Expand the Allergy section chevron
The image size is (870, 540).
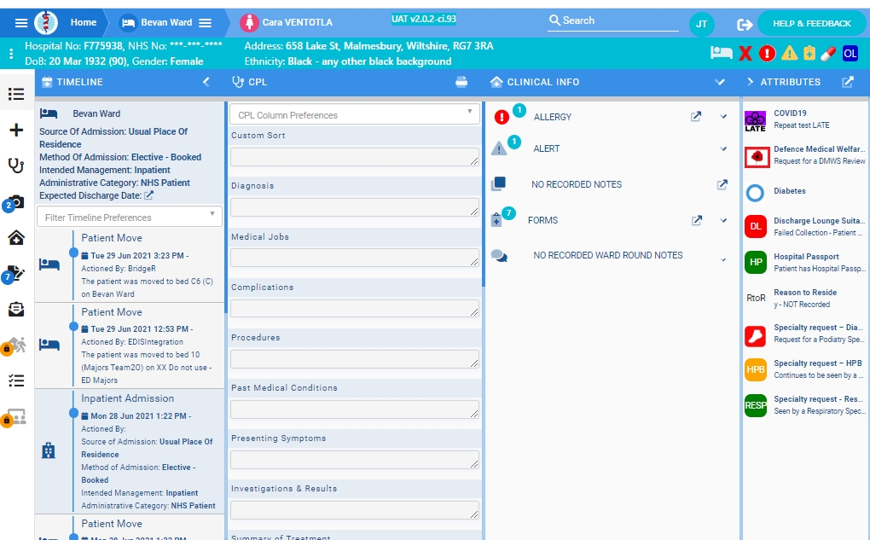[x=723, y=117]
